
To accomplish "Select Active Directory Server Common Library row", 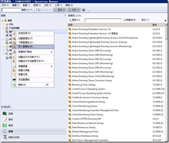I will click(x=116, y=80).
